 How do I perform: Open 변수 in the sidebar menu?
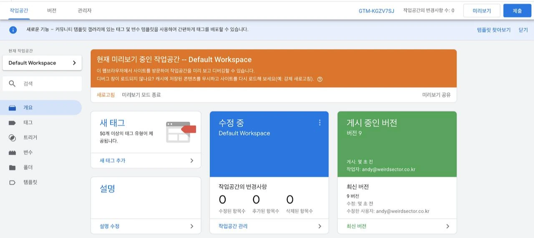[41, 153]
